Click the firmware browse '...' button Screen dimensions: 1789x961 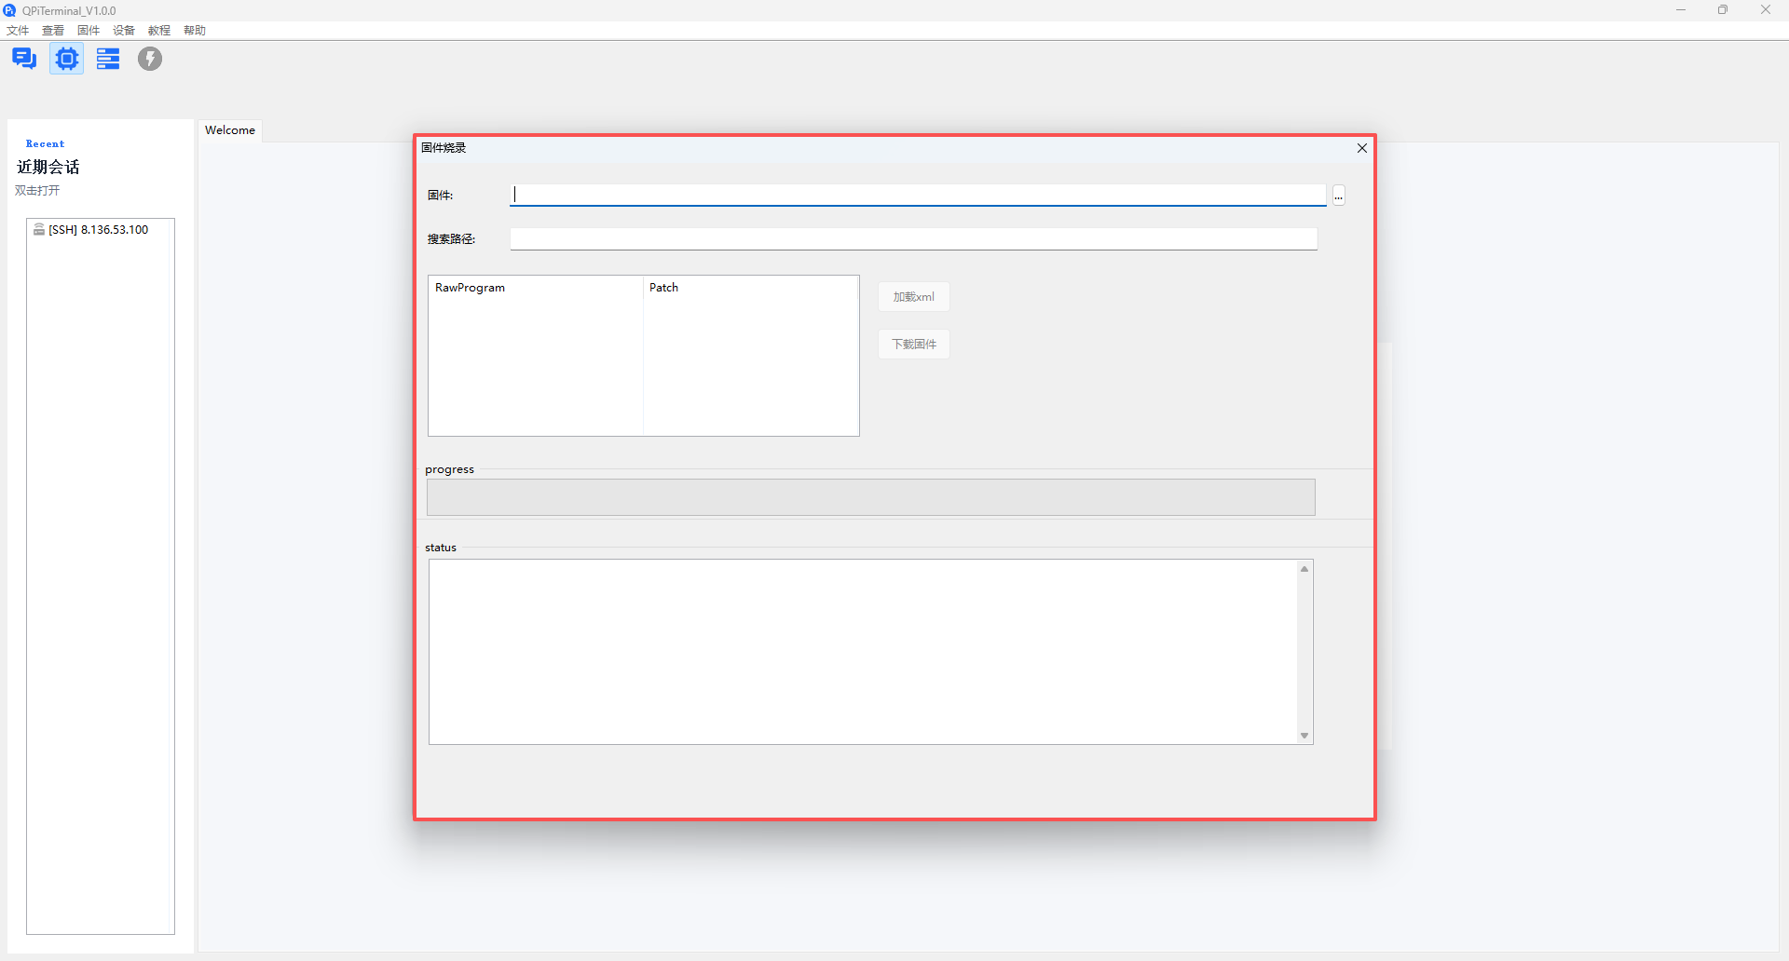1338,196
